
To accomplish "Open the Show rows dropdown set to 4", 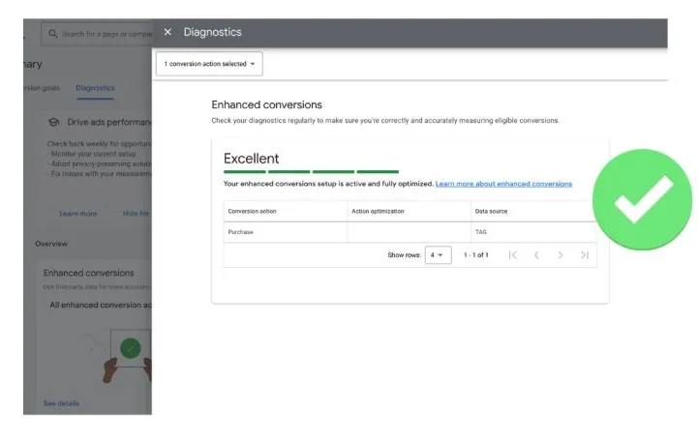I will (x=438, y=254).
